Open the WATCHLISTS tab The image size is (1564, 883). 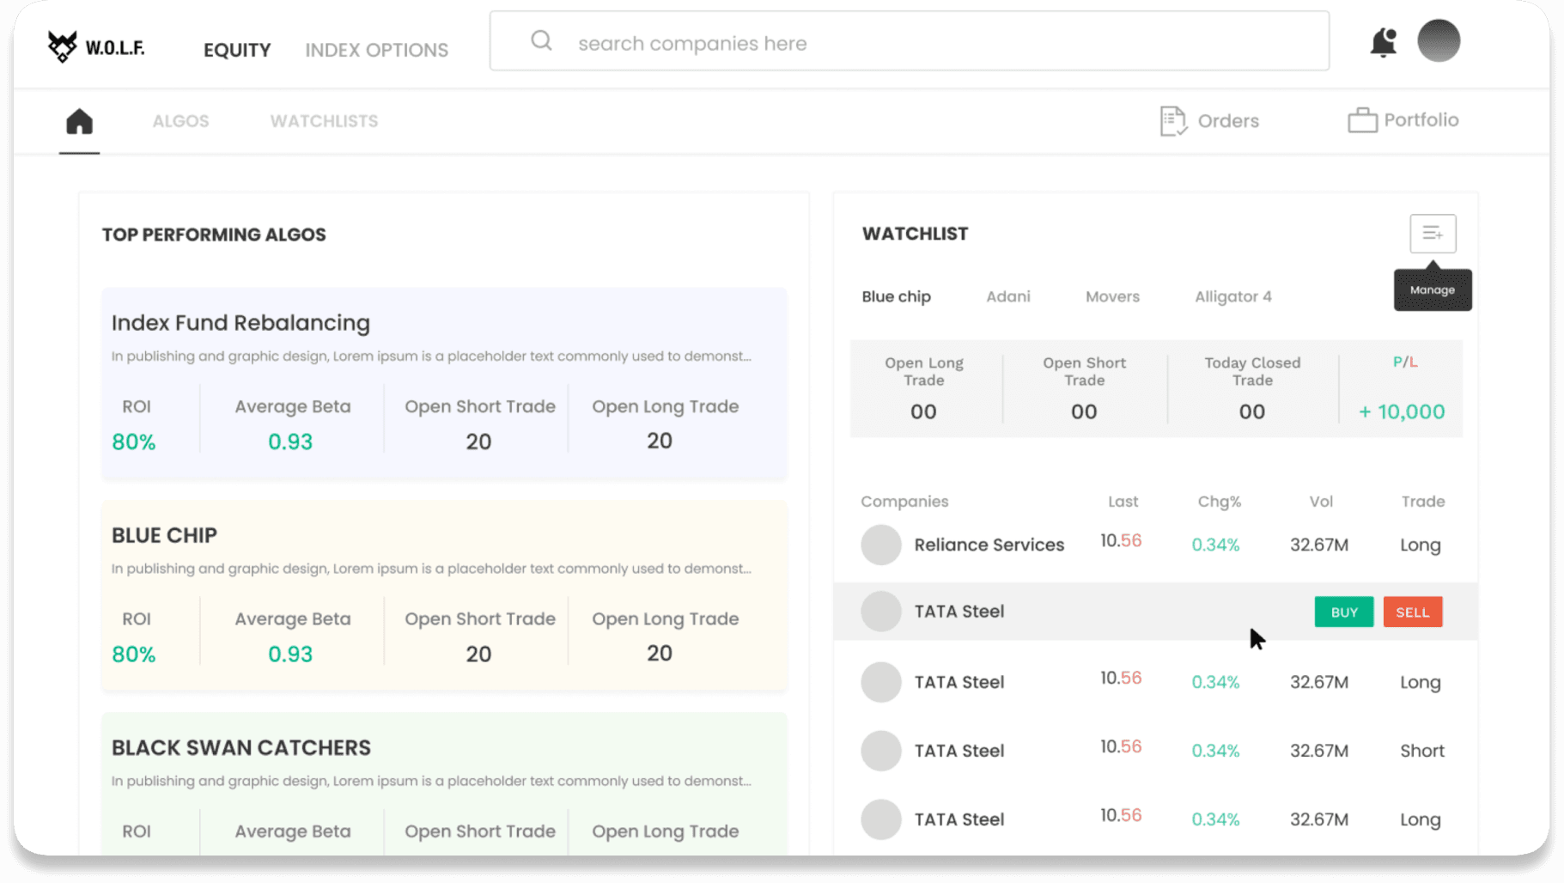tap(325, 121)
